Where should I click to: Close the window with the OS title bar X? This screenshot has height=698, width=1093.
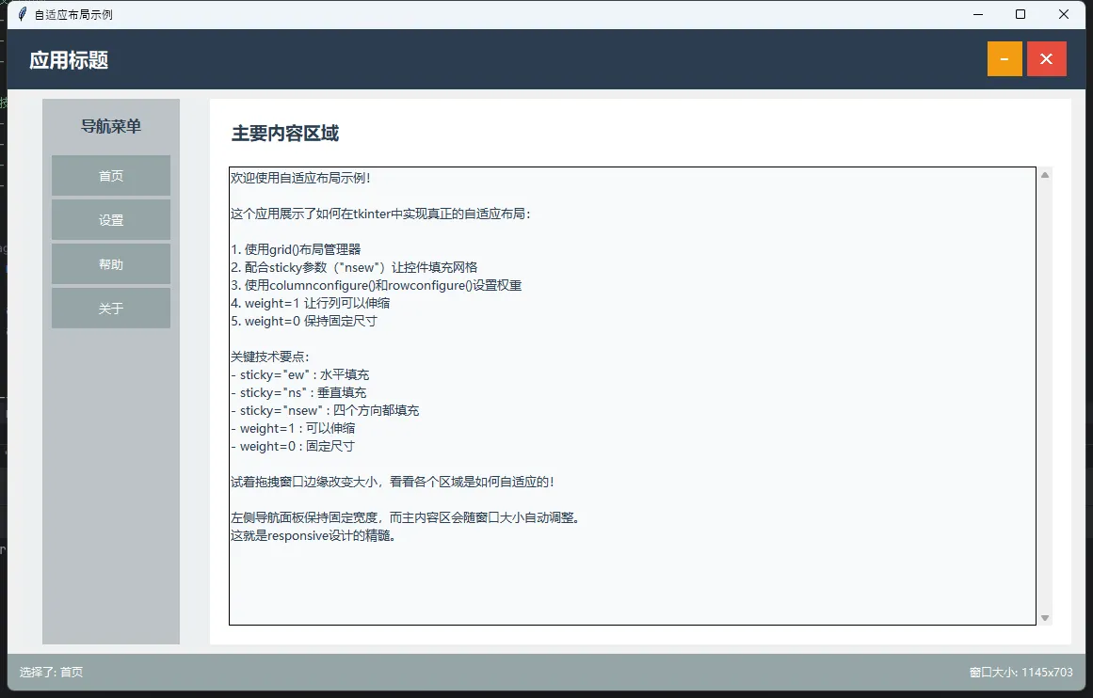(1064, 15)
